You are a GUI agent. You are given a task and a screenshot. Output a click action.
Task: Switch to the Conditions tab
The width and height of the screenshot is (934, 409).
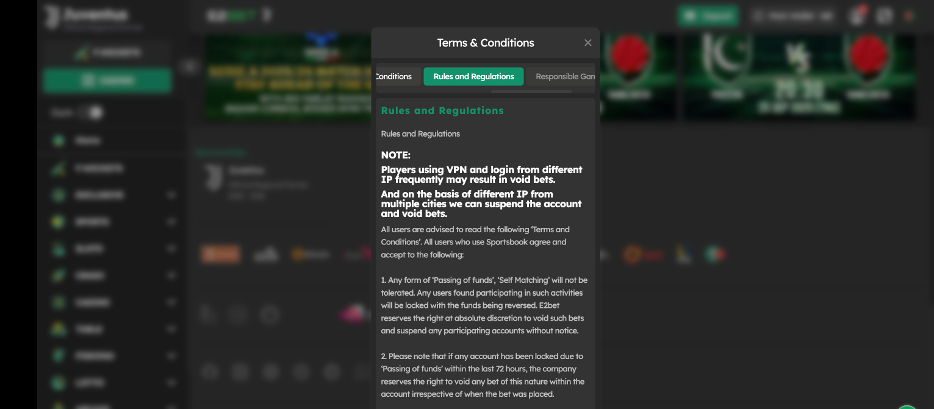395,76
